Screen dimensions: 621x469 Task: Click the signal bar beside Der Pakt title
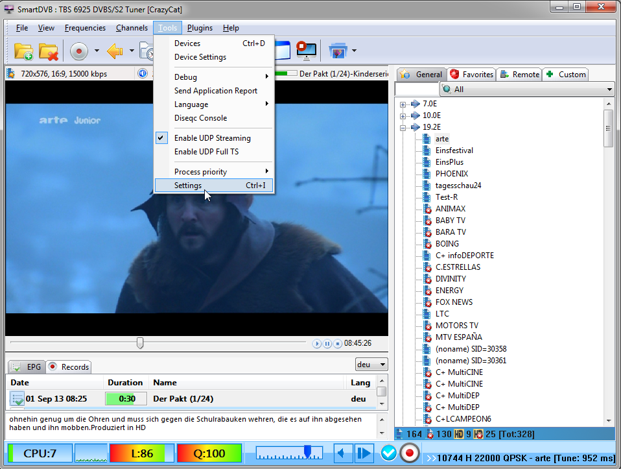(x=286, y=73)
